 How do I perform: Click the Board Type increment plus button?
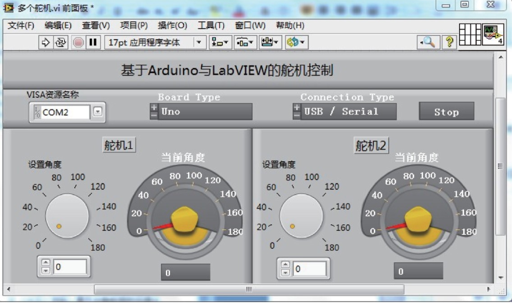click(x=153, y=107)
